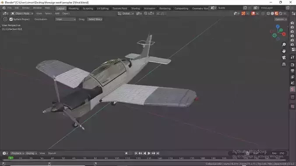This screenshot has width=296, height=166.
Task: Open the viewport Object menu
Action: [x=66, y=14]
